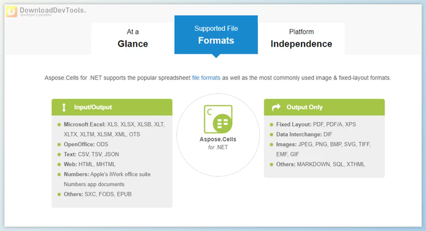Viewport: 426px width, 231px height.
Task: Click the Input/Output up-down arrow icon
Action: [64, 107]
